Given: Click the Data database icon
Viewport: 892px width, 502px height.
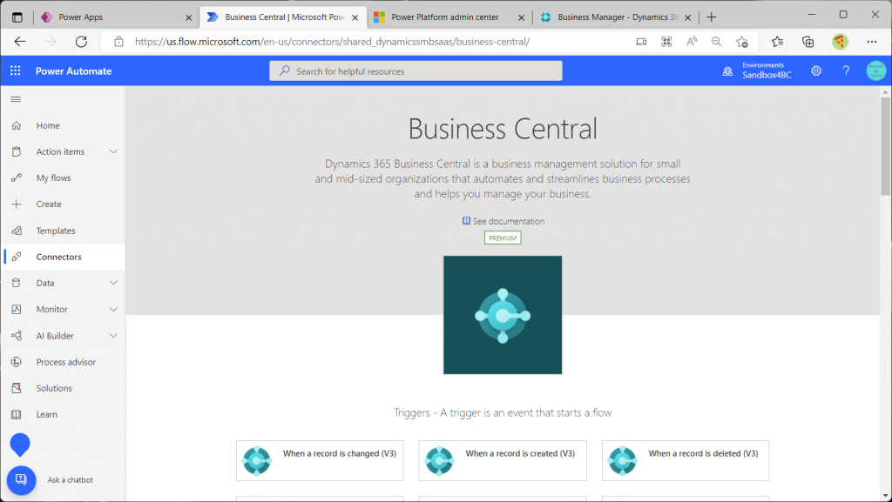Looking at the screenshot, I should coord(17,283).
